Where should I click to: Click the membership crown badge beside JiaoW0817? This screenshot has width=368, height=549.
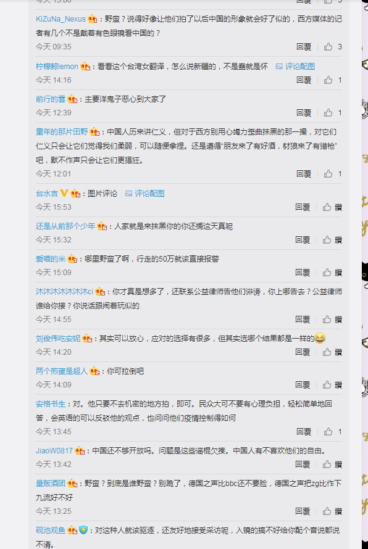80,451
